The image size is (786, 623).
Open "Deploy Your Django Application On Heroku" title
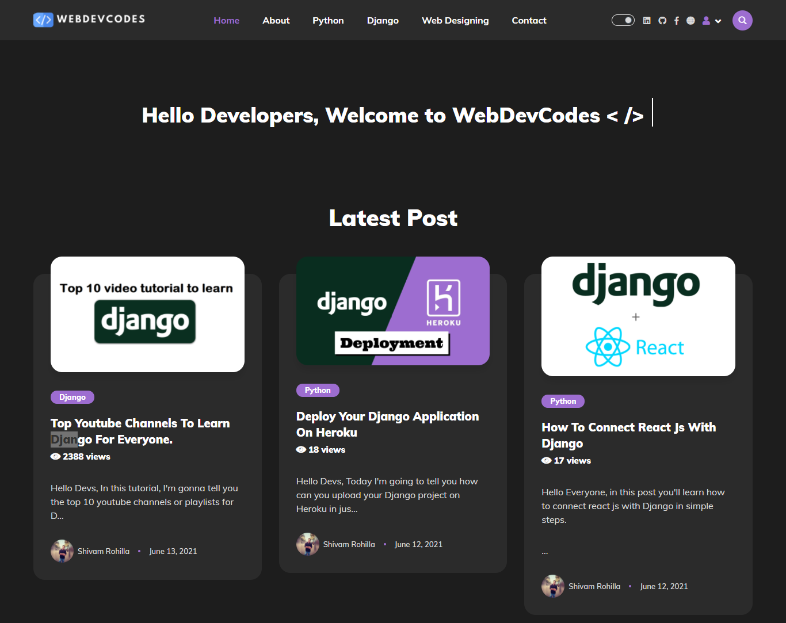387,425
